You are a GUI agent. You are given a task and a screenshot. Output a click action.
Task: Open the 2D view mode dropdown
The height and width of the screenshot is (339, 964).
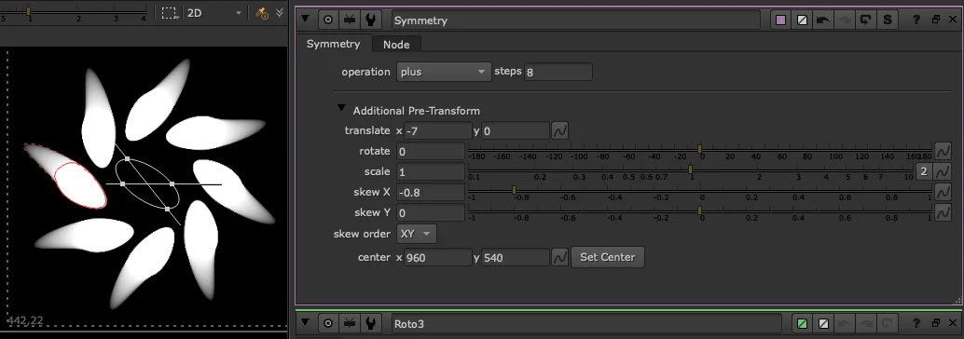[x=213, y=12]
